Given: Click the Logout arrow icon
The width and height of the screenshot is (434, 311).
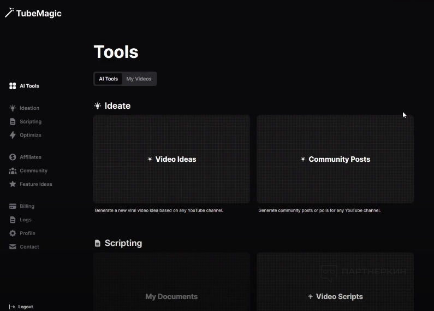Looking at the screenshot, I should coord(12,307).
